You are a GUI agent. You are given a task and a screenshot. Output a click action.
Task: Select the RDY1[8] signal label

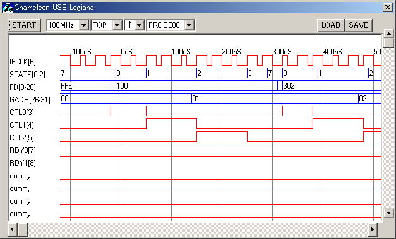[x=23, y=163]
